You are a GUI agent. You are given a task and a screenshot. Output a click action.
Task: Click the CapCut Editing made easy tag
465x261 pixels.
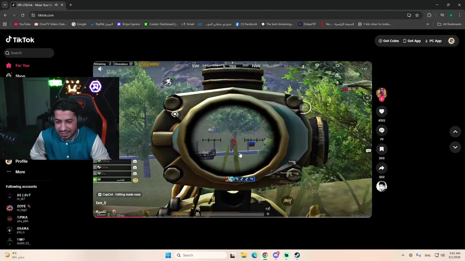(x=119, y=195)
